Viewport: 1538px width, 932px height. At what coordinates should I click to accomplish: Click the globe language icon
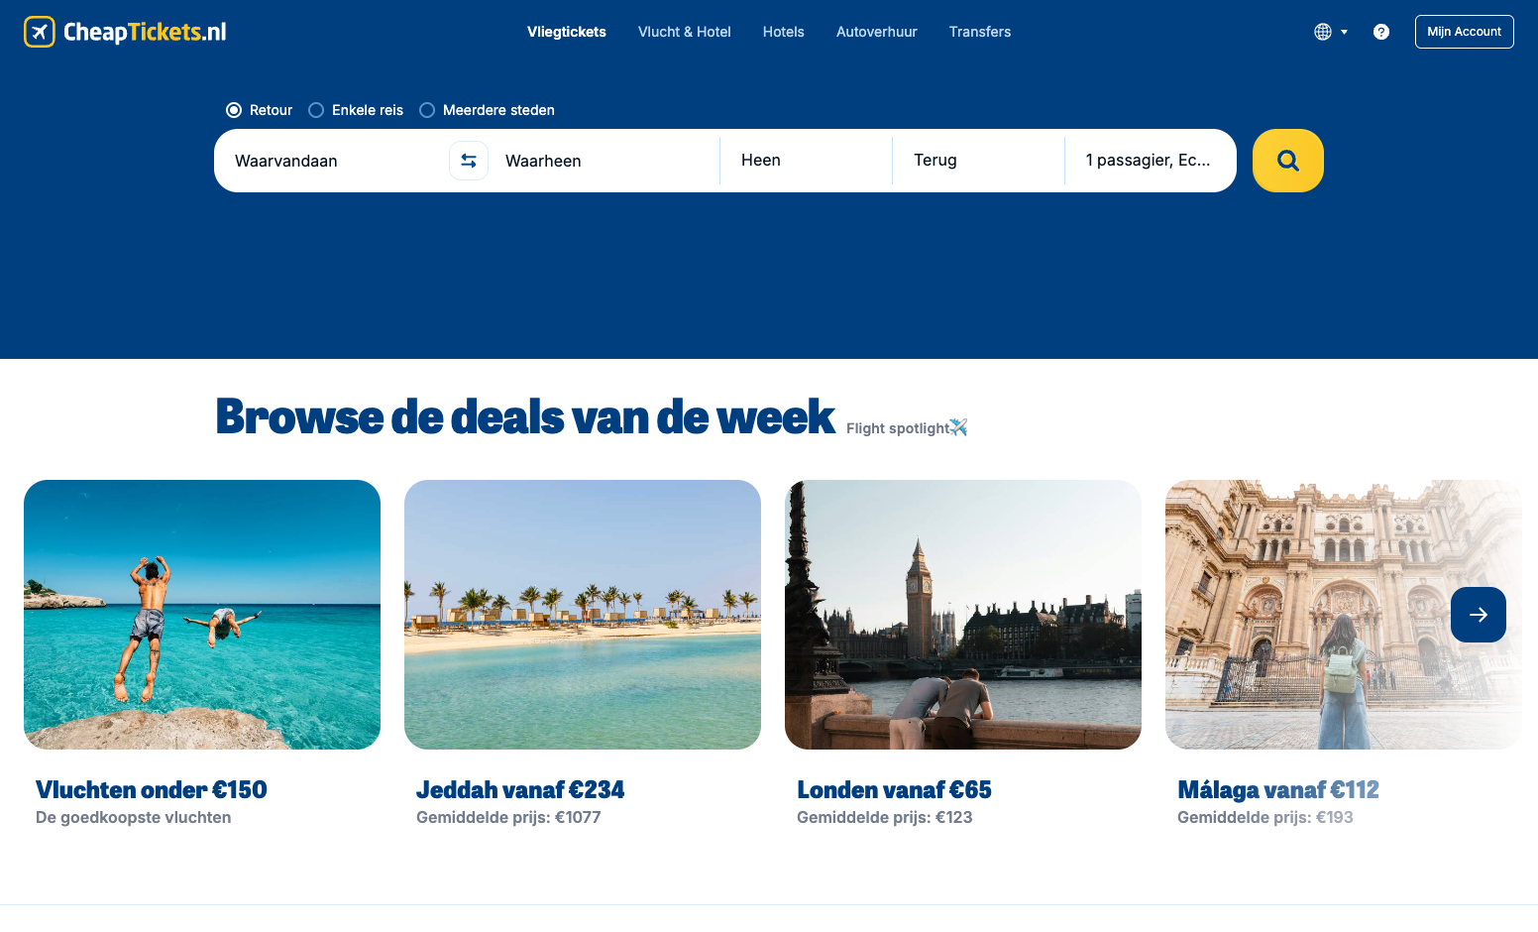coord(1323,32)
